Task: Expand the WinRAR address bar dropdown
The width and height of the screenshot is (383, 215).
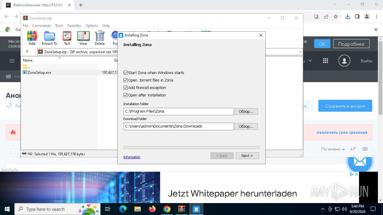Action: (300, 52)
